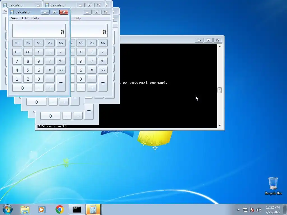The width and height of the screenshot is (287, 215).
Task: Open Recycle Bin desktop icon
Action: (x=273, y=186)
